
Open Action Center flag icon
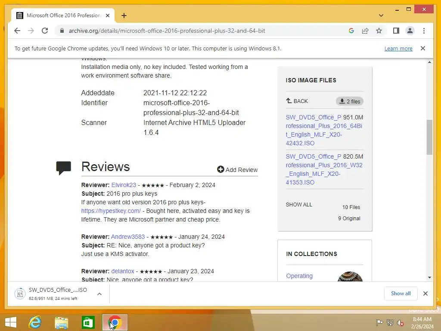tap(379, 322)
